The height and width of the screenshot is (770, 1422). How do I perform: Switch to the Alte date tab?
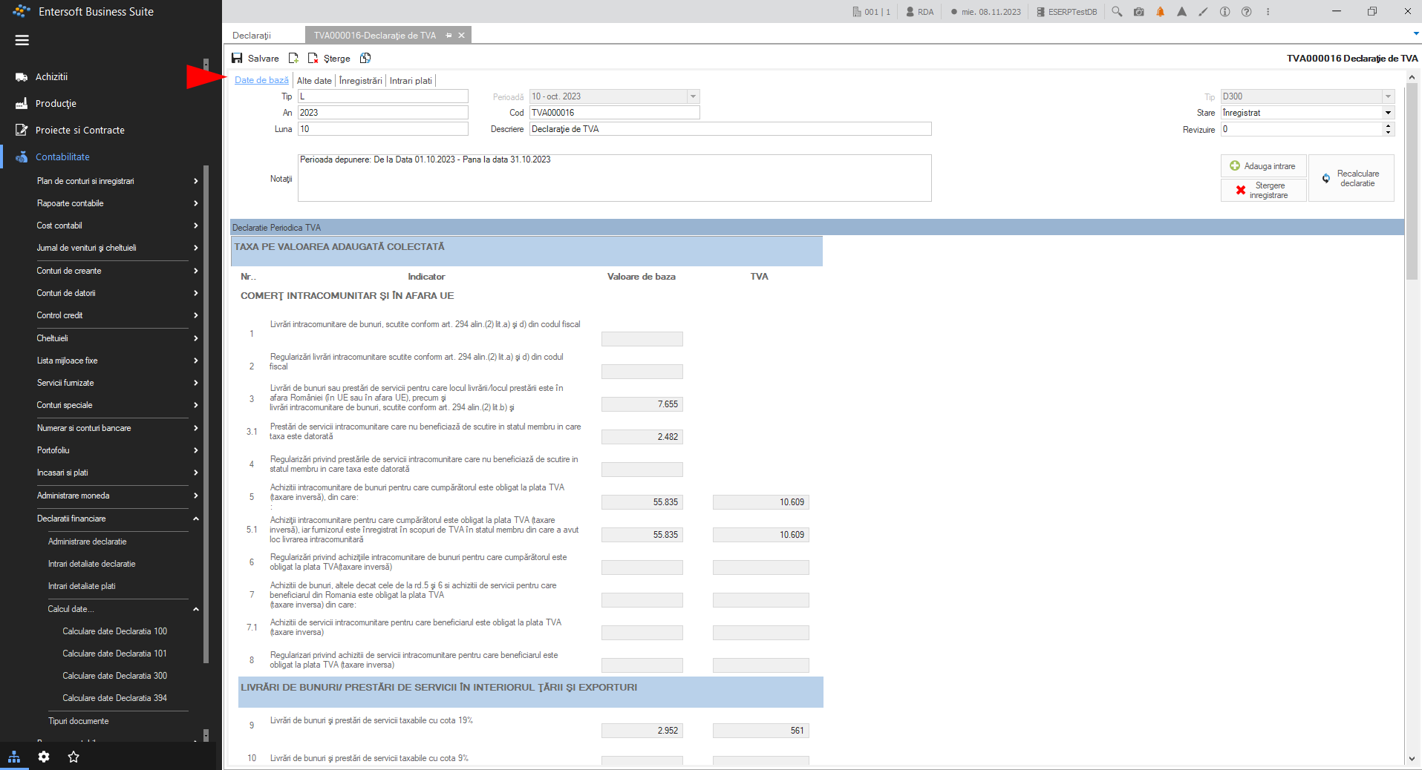pyautogui.click(x=314, y=81)
